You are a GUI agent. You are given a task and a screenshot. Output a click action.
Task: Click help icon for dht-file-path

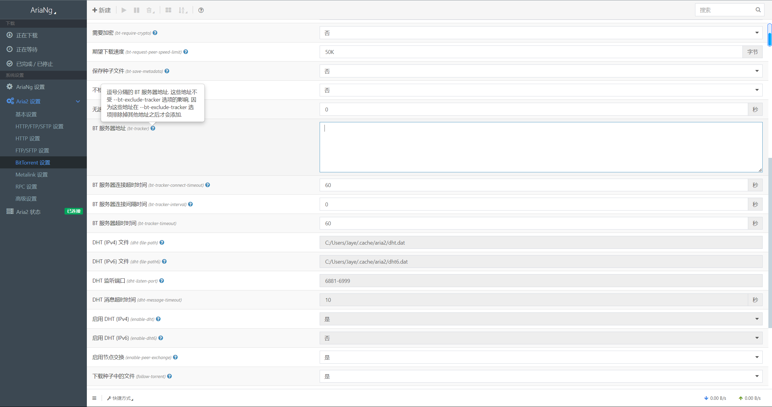(x=162, y=243)
